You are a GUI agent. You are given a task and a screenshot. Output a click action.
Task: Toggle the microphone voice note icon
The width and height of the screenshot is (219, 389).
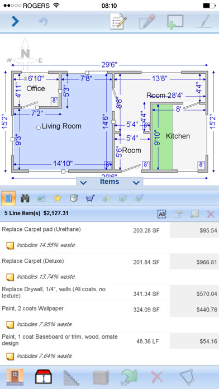click(x=147, y=22)
